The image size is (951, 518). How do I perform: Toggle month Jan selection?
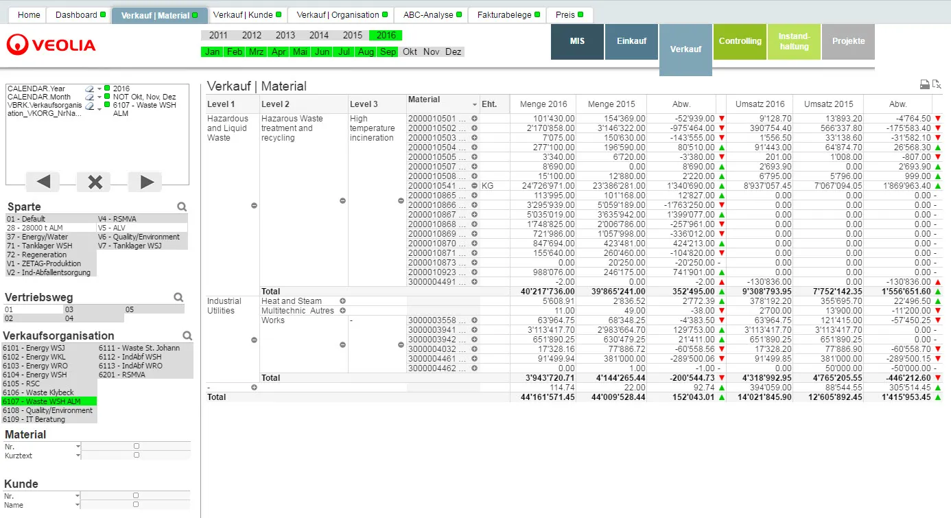coord(213,51)
